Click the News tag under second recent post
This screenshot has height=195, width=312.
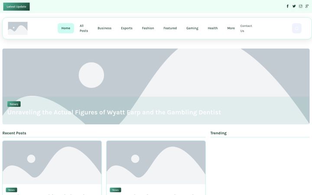[x=115, y=190]
